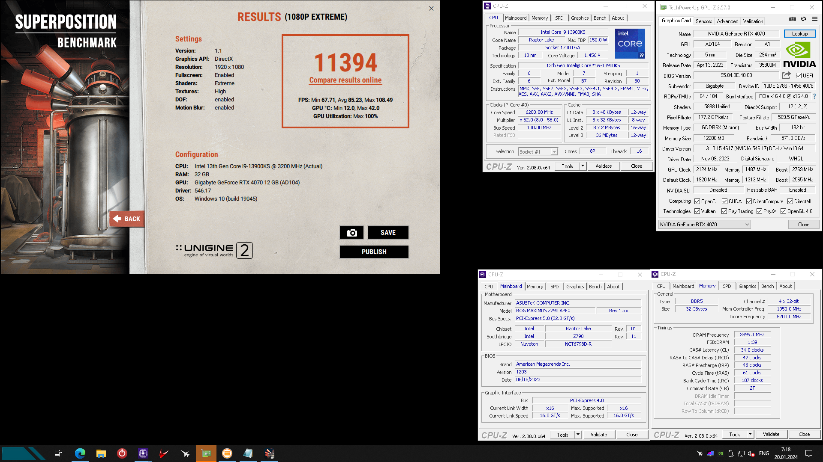Open Bench tab in top CPU-Z window
The image size is (823, 462).
tap(600, 18)
